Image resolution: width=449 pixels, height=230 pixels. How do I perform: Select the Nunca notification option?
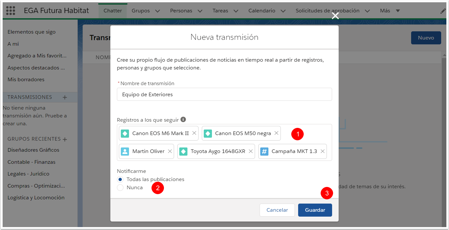pos(120,188)
